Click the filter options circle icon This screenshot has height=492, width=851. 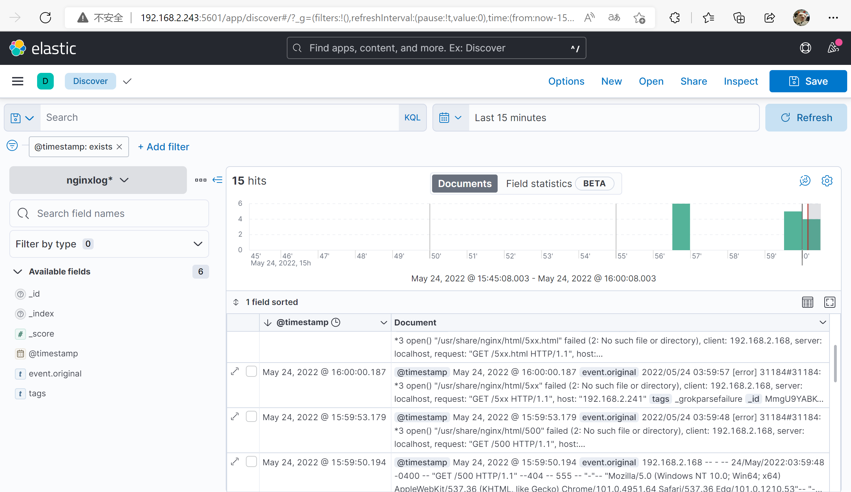(x=12, y=146)
